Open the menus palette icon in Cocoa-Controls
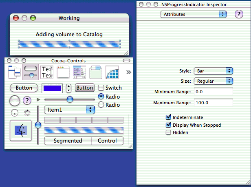Viewport: 251px width, 187px height. click(x=14, y=72)
